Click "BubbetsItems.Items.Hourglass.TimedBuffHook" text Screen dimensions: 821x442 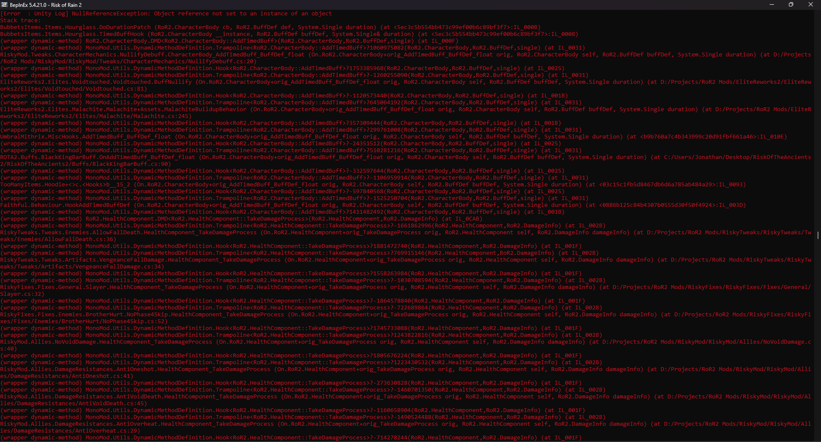[72, 34]
